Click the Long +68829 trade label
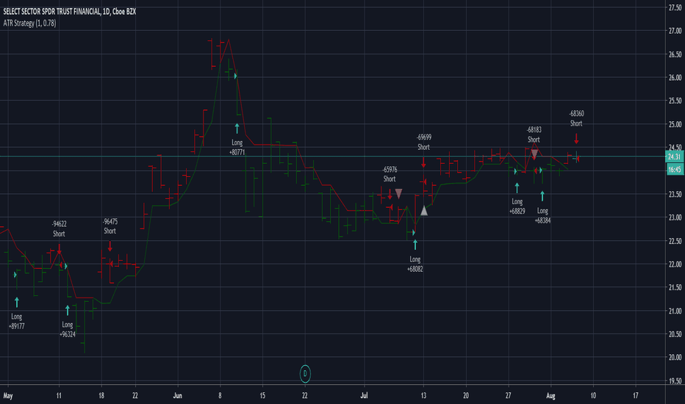The image size is (685, 404). tap(517, 206)
